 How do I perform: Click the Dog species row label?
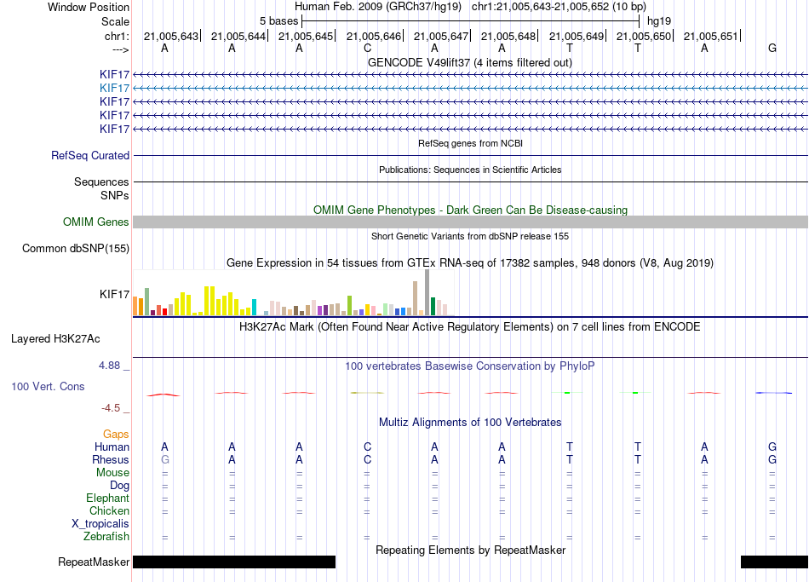pyautogui.click(x=120, y=486)
